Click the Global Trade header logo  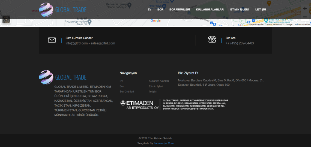coord(62,10)
